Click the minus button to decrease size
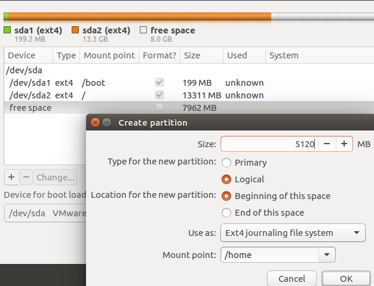 327,144
